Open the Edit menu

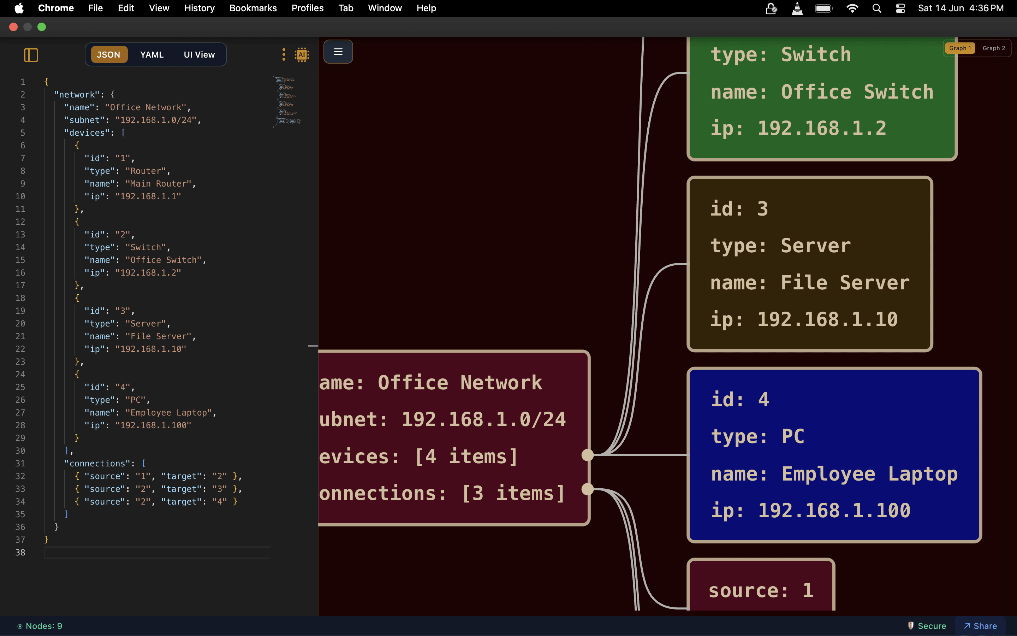coord(126,8)
